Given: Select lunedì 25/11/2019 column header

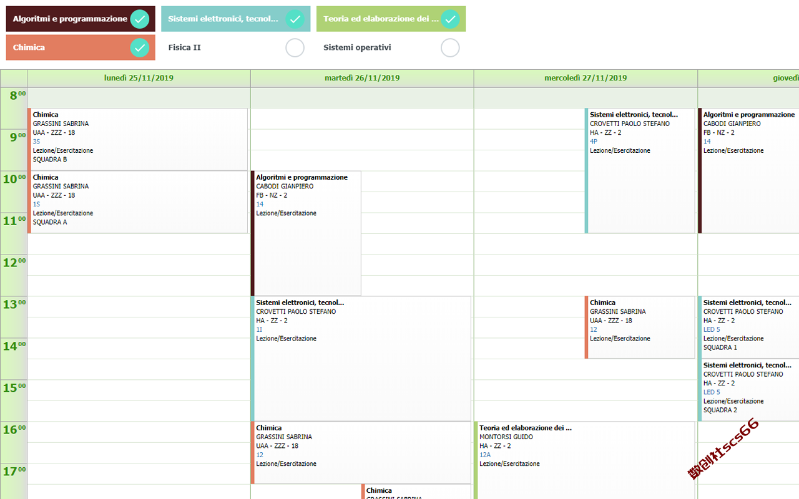Looking at the screenshot, I should pyautogui.click(x=139, y=79).
